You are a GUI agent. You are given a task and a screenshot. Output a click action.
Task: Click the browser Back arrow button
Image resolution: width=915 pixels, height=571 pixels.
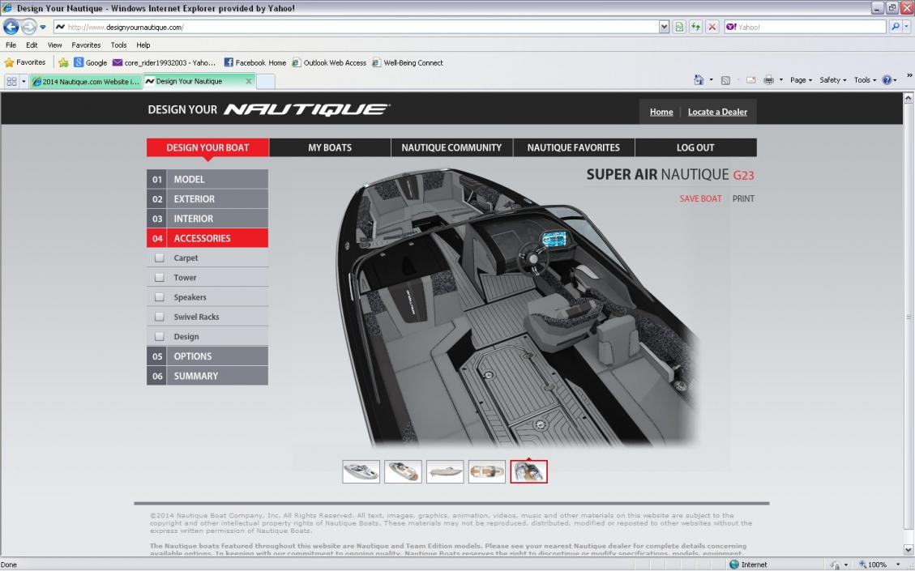11,27
